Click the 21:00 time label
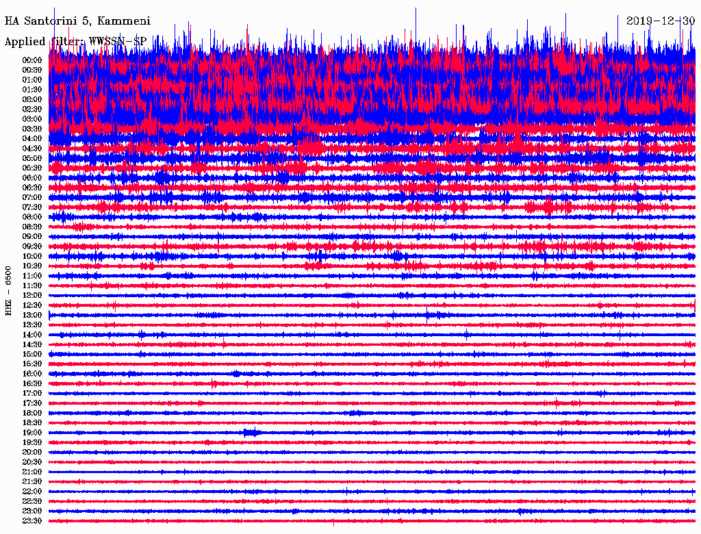Screen dimensions: 701x534 (x=32, y=472)
